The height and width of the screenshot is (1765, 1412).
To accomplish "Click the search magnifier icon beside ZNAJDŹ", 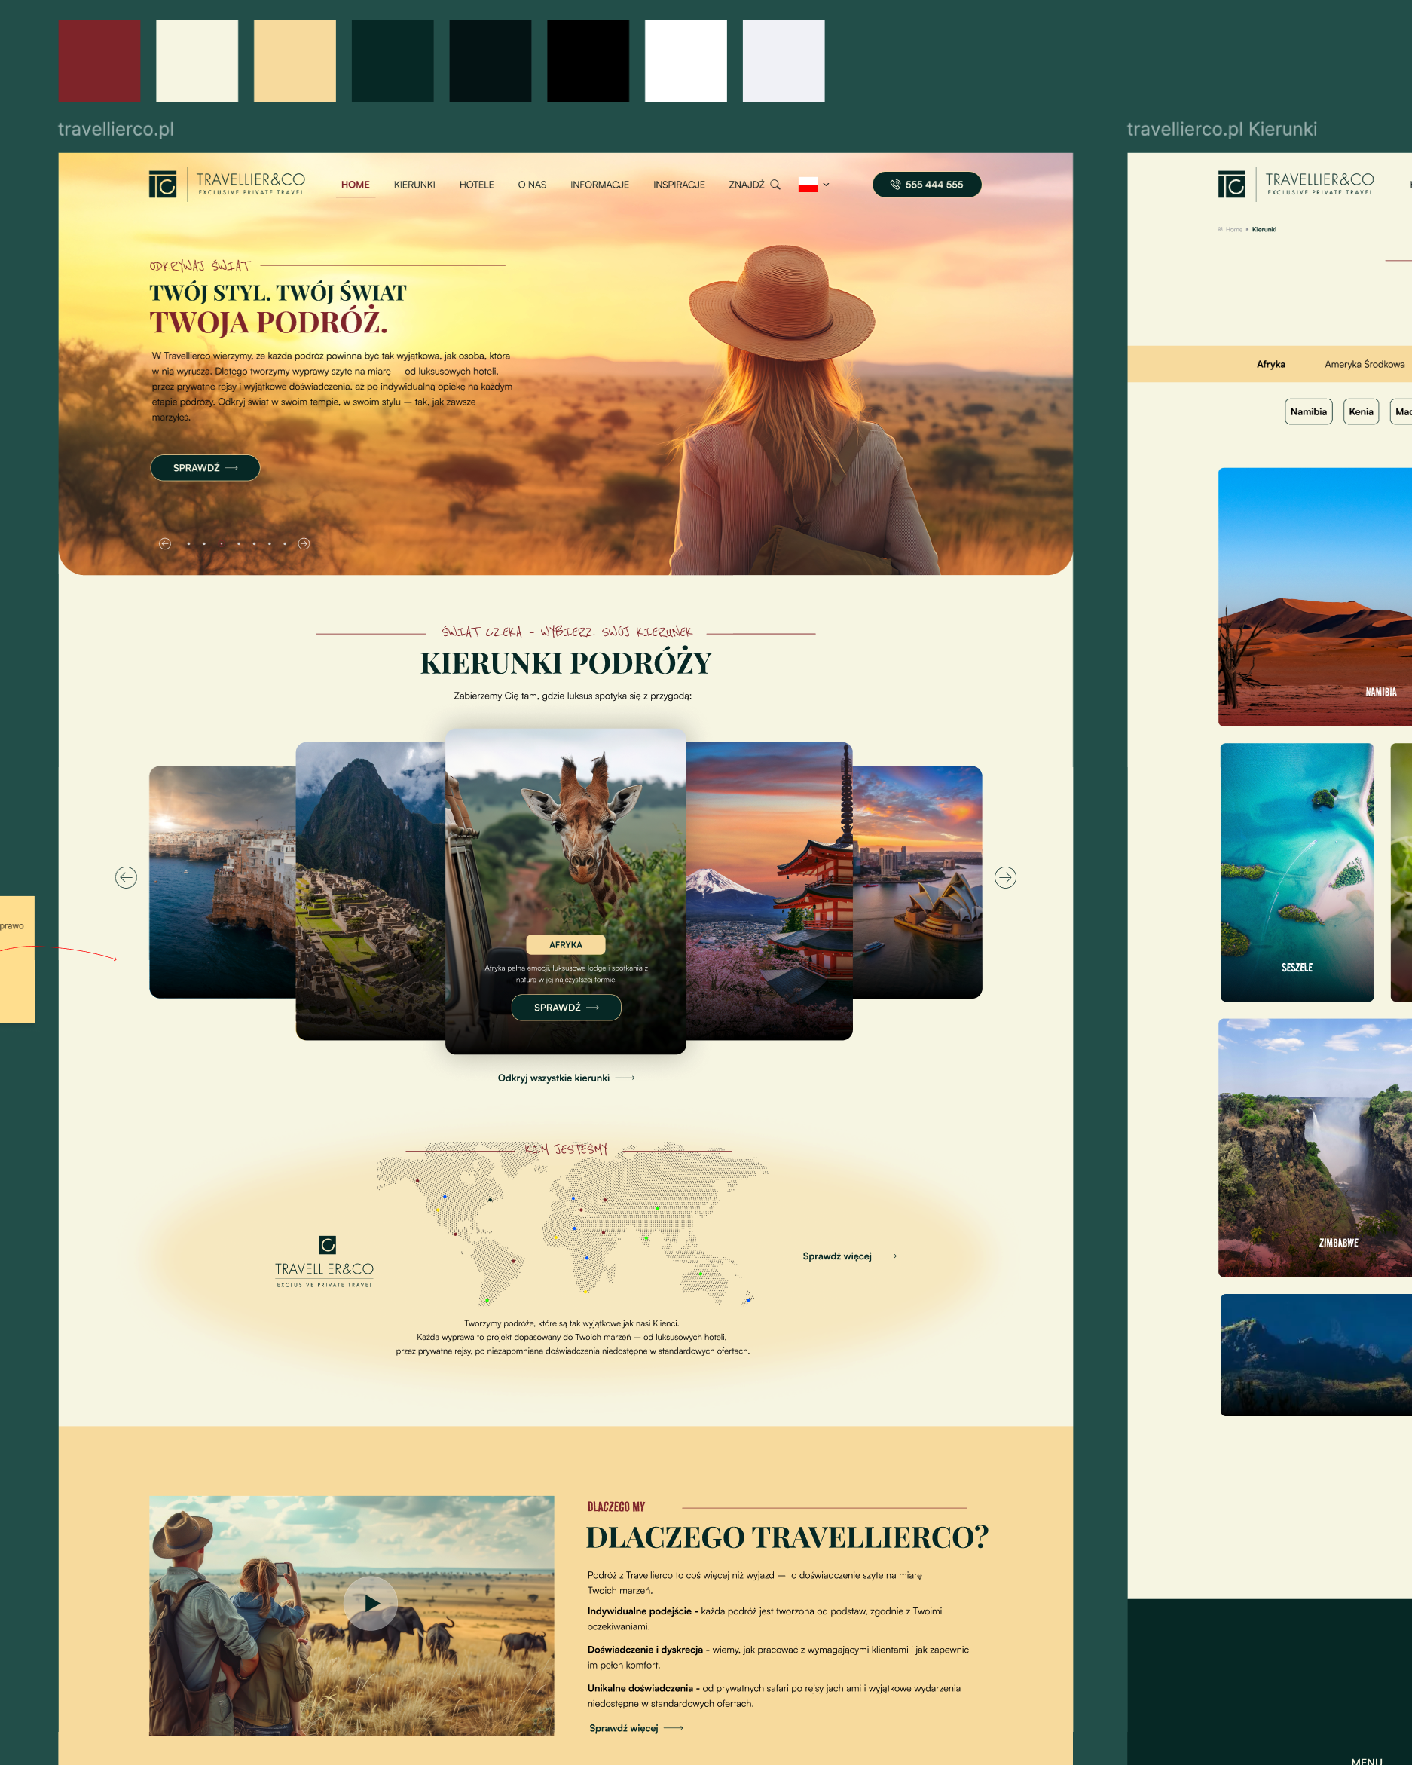I will point(775,185).
